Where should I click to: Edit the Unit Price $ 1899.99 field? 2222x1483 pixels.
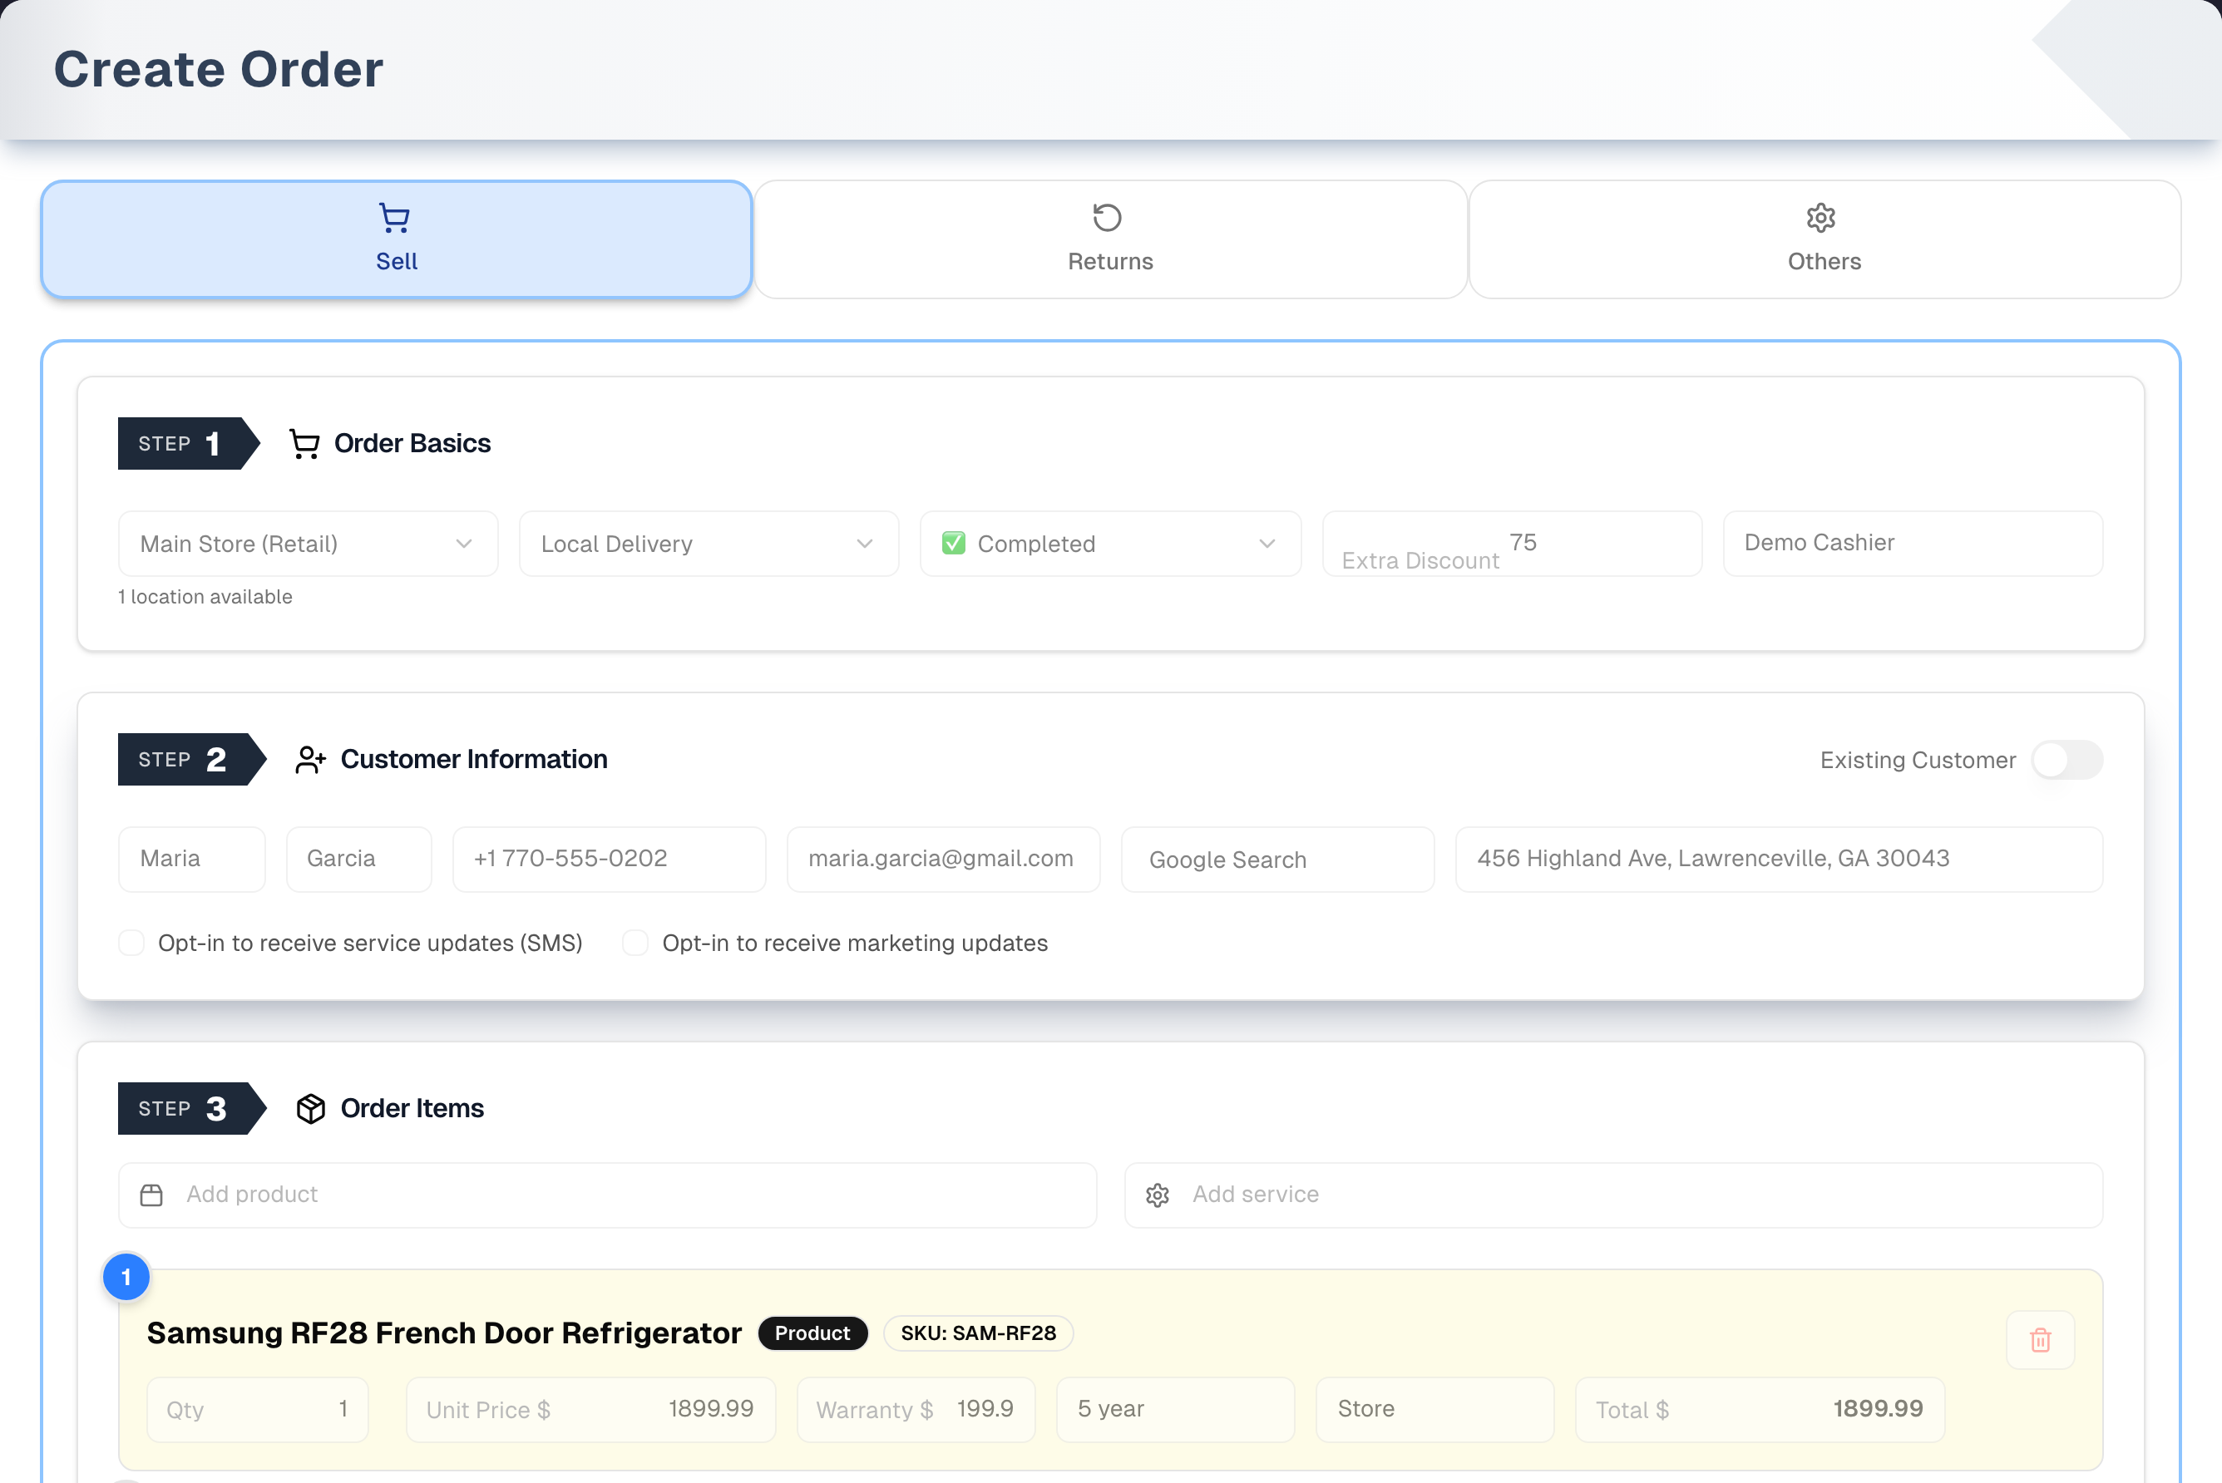pos(590,1409)
